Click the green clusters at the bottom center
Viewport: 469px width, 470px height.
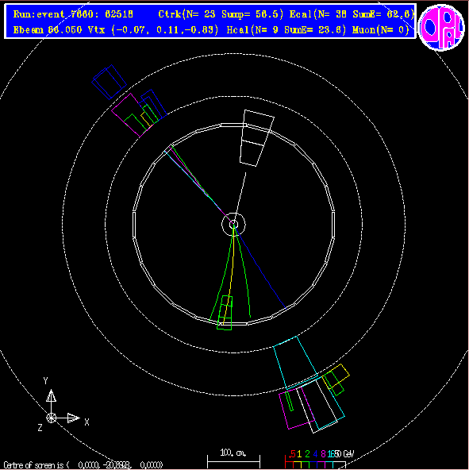click(225, 313)
